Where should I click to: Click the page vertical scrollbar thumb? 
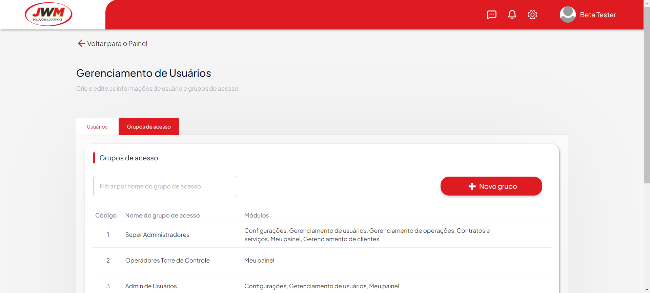647,95
